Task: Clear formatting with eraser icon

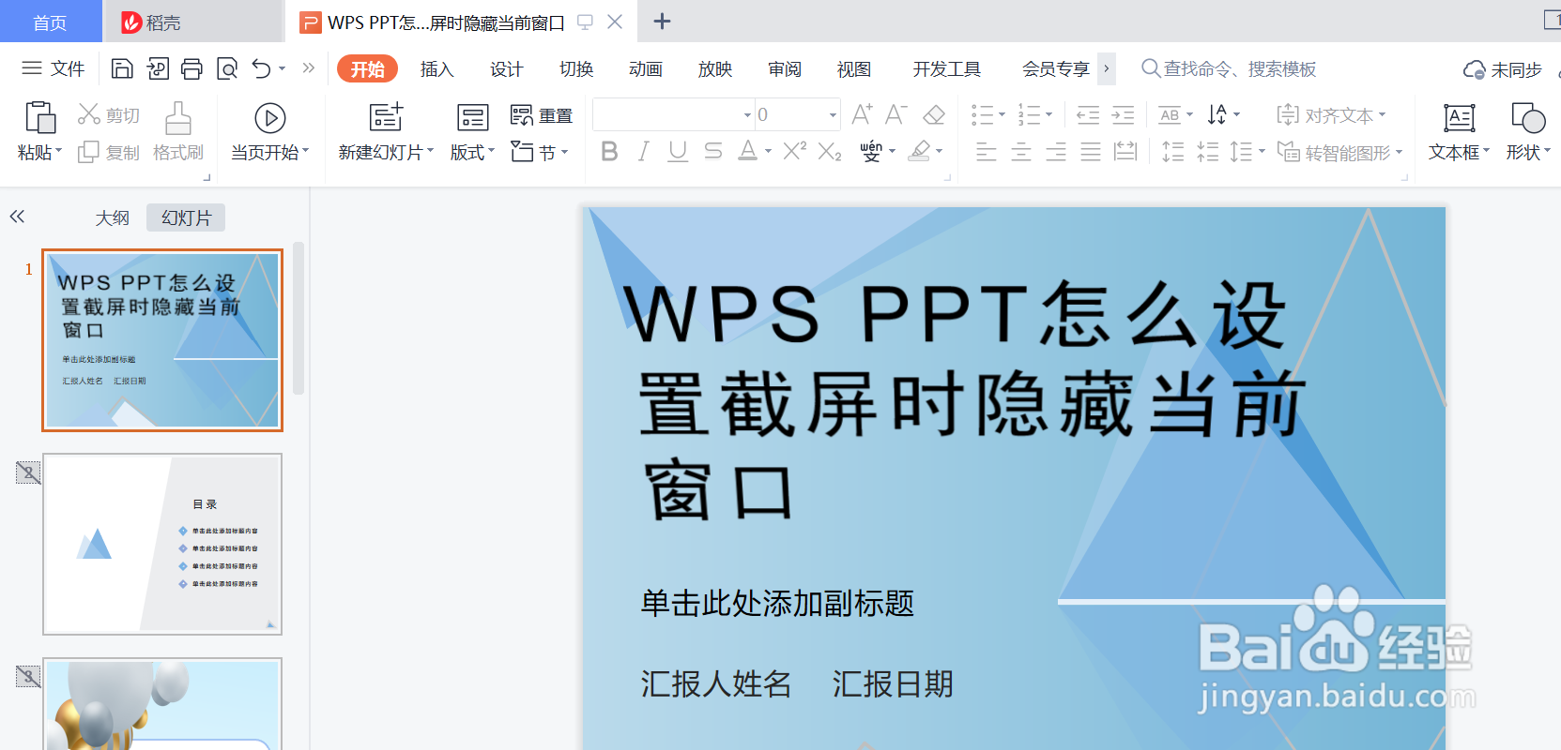Action: [x=934, y=114]
